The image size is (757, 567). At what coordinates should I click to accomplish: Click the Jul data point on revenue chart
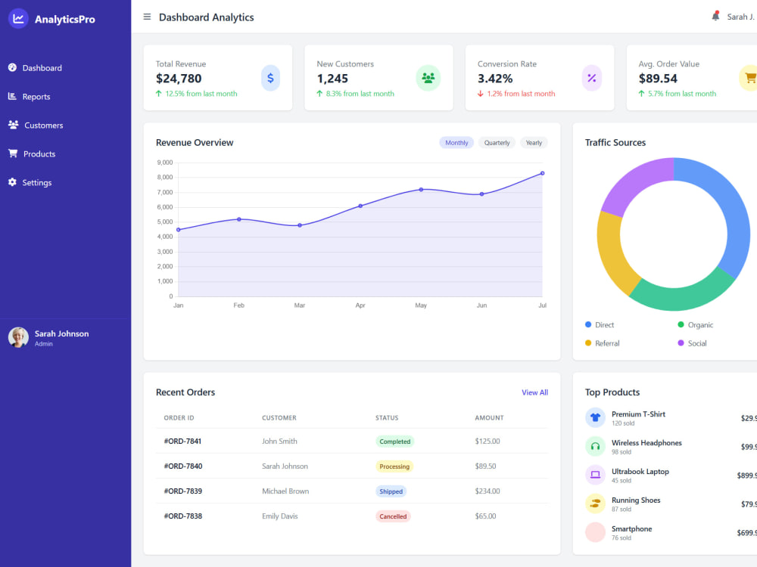(542, 173)
